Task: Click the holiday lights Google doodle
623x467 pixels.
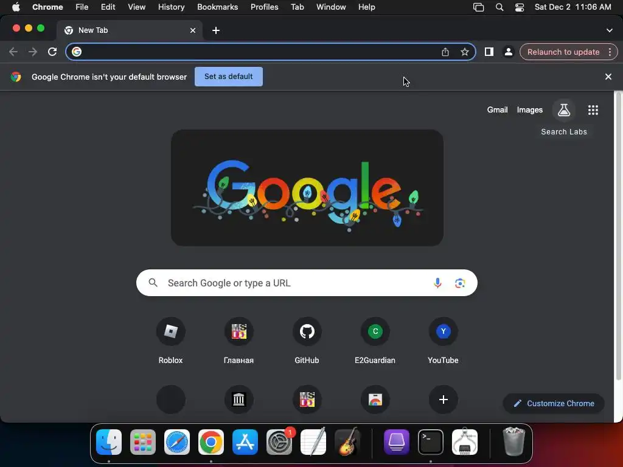Action: tap(307, 188)
